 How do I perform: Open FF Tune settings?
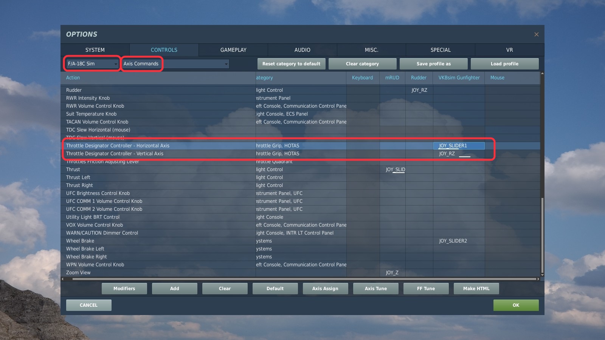coord(426,289)
